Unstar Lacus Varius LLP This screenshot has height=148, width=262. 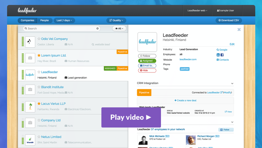click(x=39, y=103)
